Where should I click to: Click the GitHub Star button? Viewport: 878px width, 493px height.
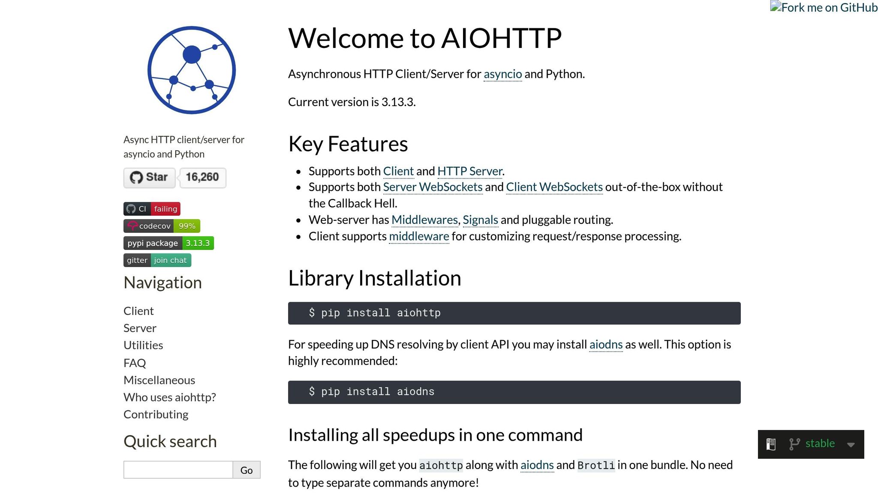pyautogui.click(x=149, y=177)
